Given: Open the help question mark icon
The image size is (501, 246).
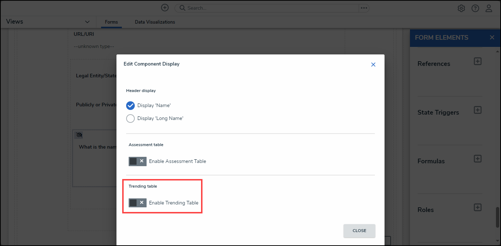Looking at the screenshot, I should pos(475,8).
